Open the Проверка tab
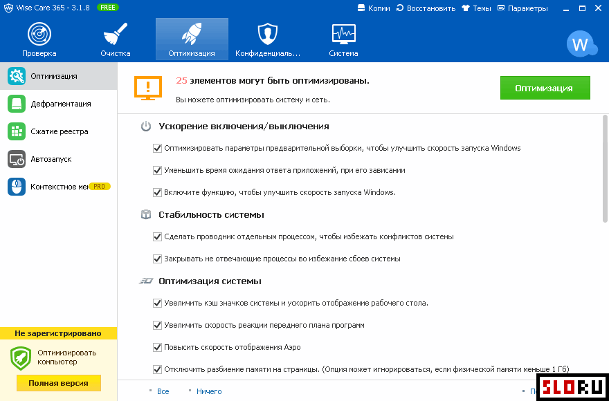The image size is (609, 401). point(39,39)
